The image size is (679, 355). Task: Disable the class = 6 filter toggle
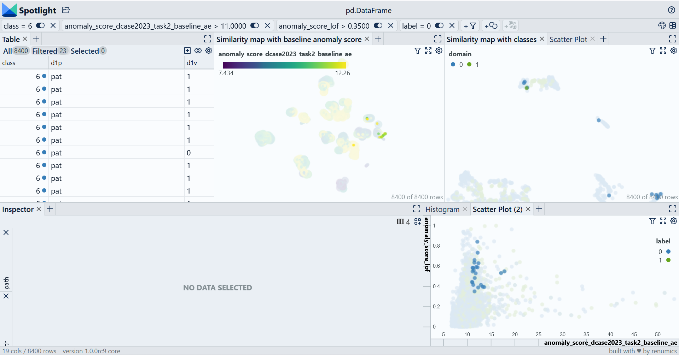[40, 25]
